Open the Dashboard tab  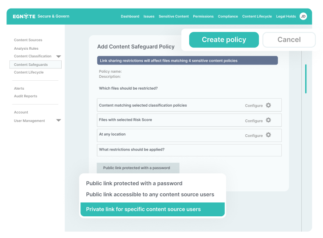click(130, 16)
